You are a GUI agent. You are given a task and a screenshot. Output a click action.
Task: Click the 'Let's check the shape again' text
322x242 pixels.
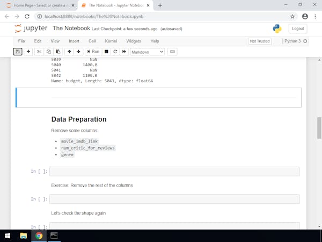point(78,213)
